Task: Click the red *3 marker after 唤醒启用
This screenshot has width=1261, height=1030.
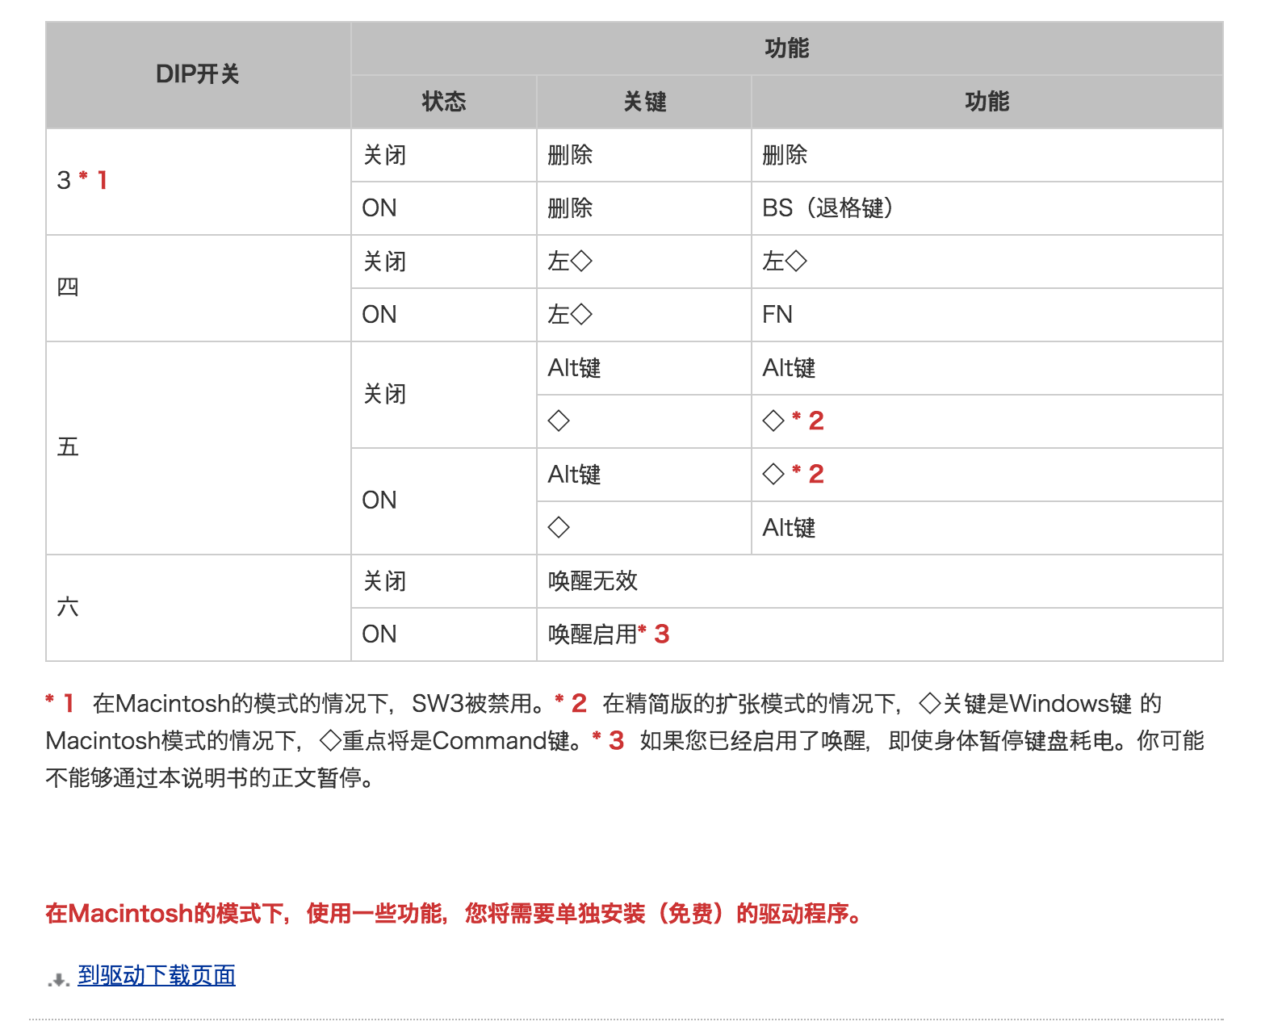Action: (x=654, y=634)
